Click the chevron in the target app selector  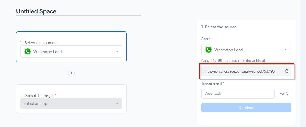tap(117, 103)
